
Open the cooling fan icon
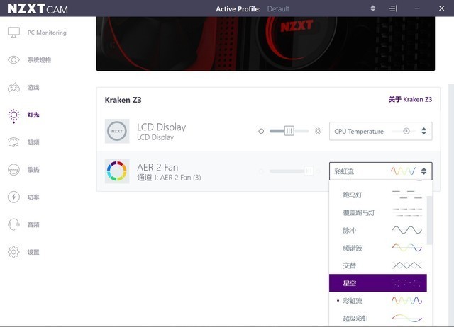[13, 170]
